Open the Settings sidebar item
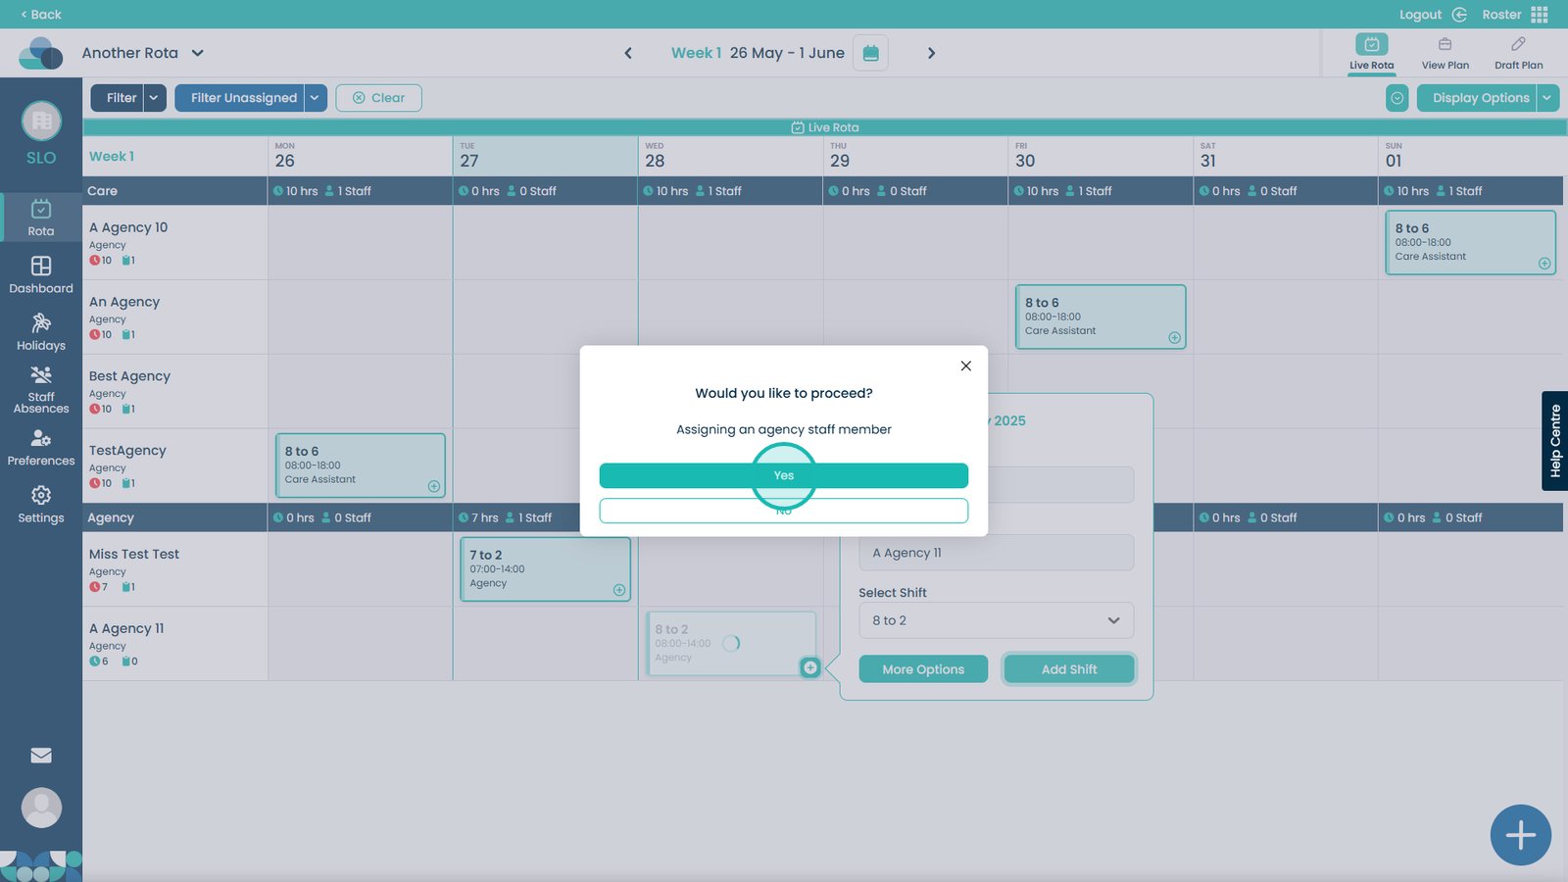 tap(41, 504)
